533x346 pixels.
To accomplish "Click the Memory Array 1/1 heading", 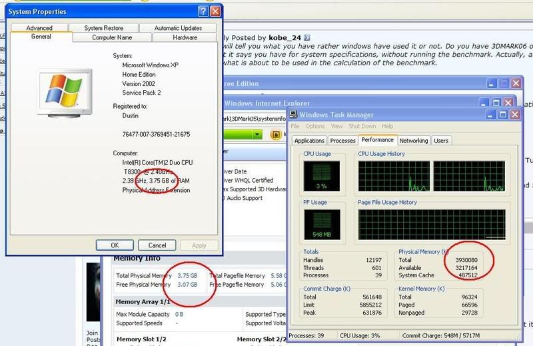I will [x=143, y=302].
